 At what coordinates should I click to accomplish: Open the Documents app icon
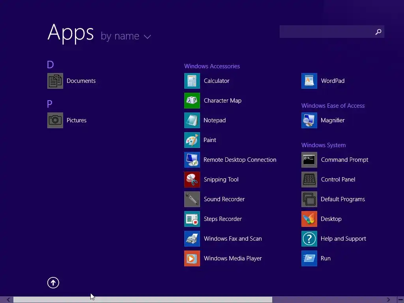pyautogui.click(x=55, y=81)
